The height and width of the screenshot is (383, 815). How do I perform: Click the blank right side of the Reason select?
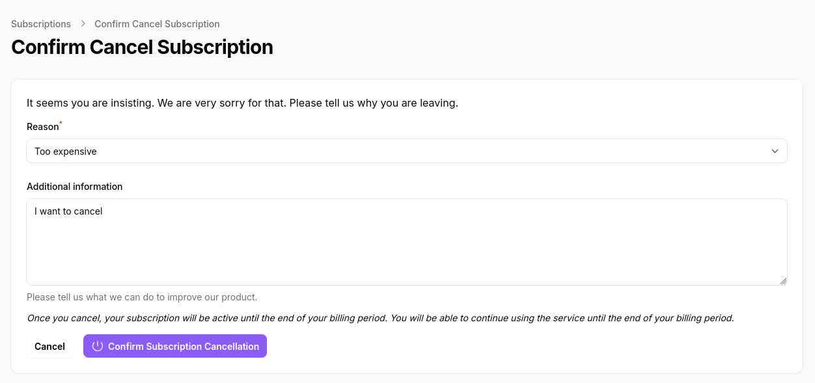pos(586,152)
